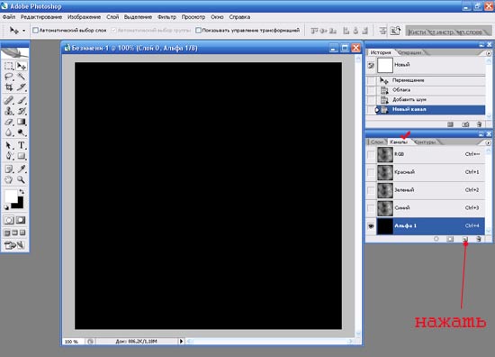This screenshot has width=495, height=357.
Task: Select the Gradient tool
Action: click(x=22, y=122)
